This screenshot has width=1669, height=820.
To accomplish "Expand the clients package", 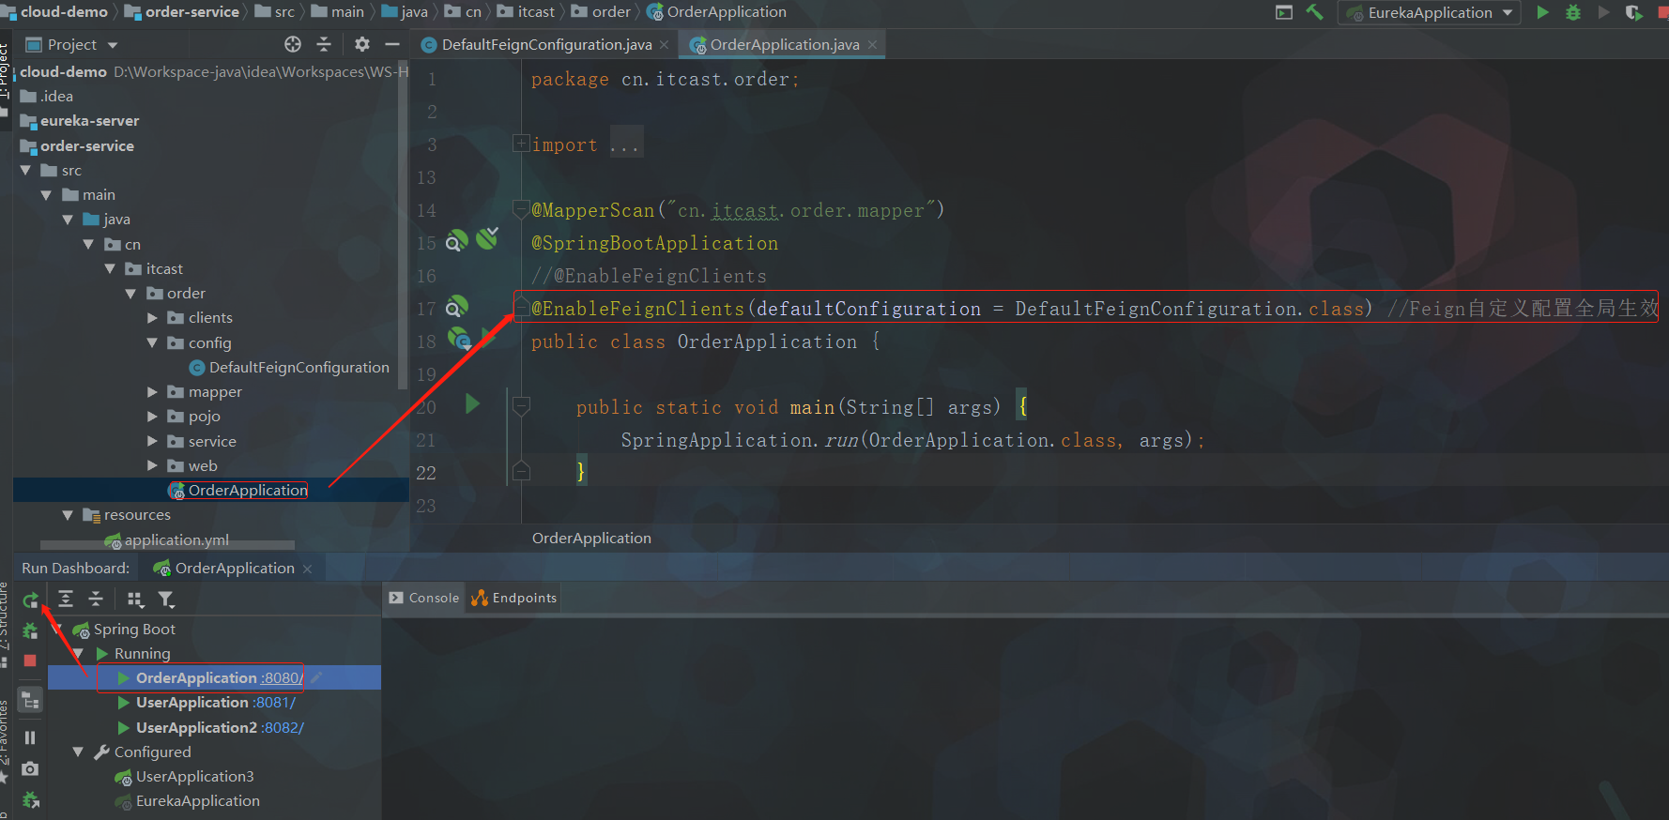I will click(152, 317).
